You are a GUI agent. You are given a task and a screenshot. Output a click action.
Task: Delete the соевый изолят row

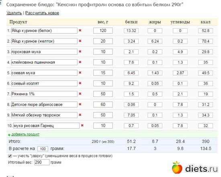point(80,83)
